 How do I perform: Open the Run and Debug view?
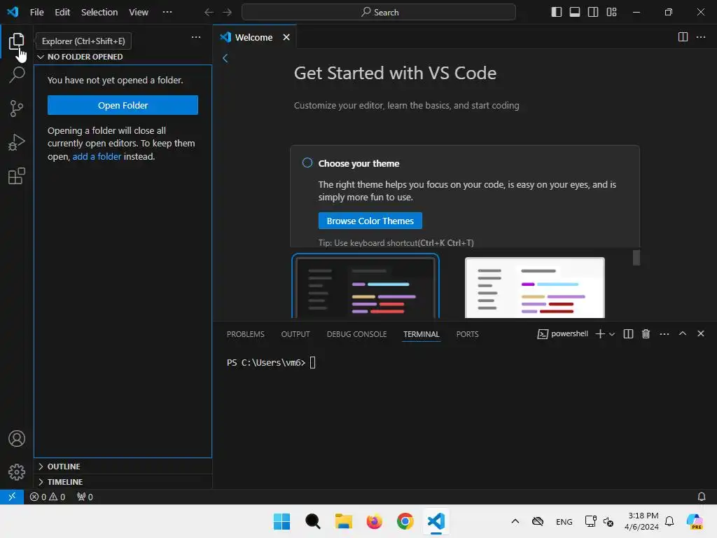click(x=17, y=142)
